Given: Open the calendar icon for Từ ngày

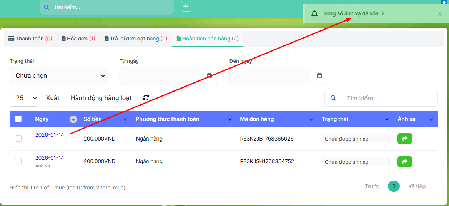Looking at the screenshot, I should click(x=210, y=75).
